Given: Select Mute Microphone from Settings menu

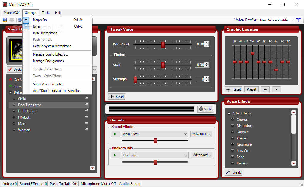Looking at the screenshot, I should 57,33.
